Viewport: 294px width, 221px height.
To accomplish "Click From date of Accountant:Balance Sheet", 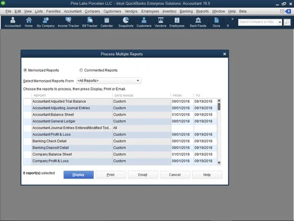I will 182,114.
